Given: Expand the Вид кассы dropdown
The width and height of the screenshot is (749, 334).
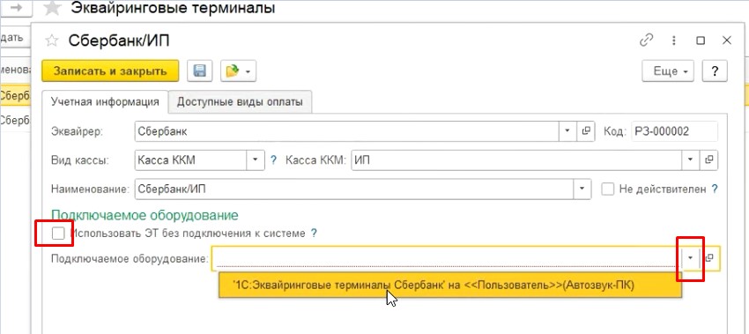Looking at the screenshot, I should point(256,160).
